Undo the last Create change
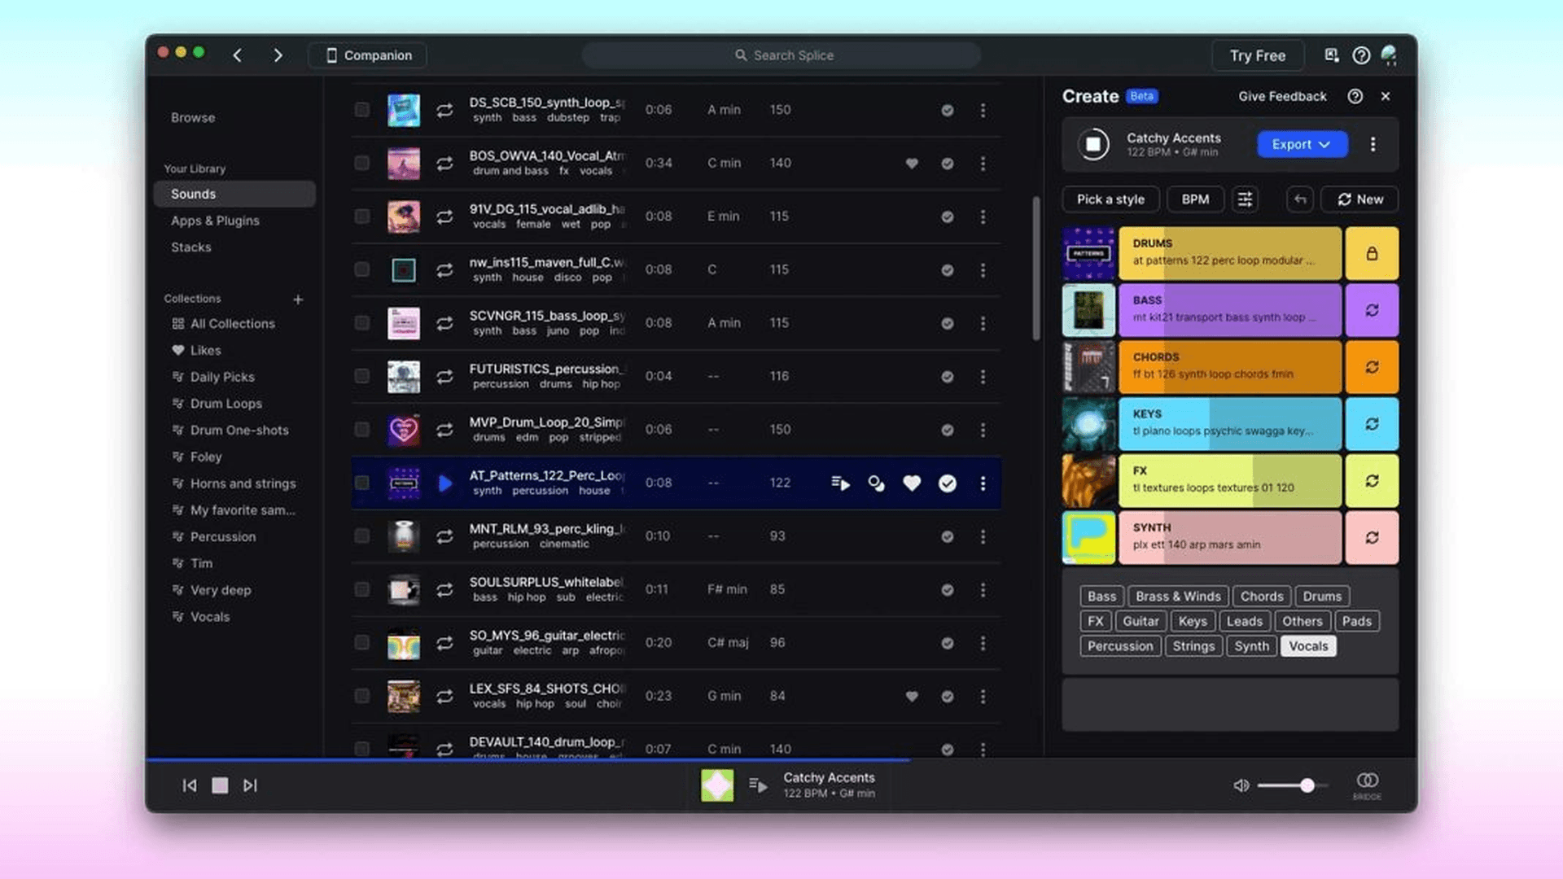The width and height of the screenshot is (1563, 879). [1300, 199]
